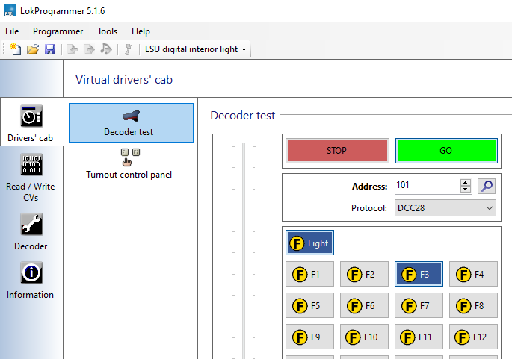
Task: Open the Information sidebar section
Action: coord(31,281)
